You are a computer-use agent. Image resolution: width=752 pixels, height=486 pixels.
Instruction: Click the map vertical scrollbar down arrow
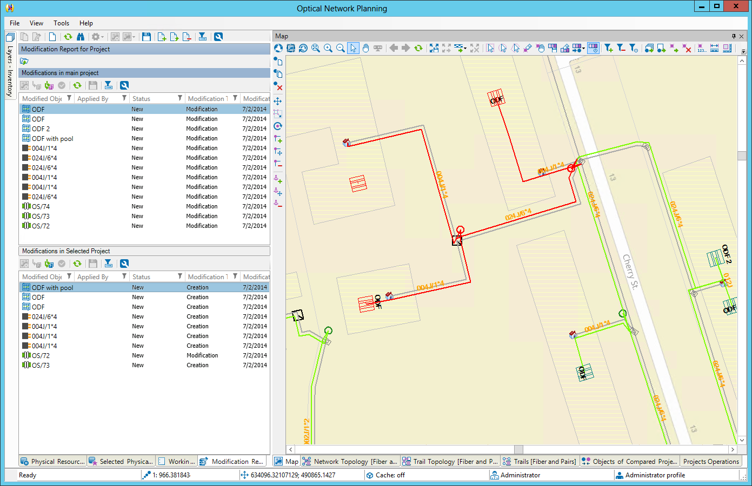tap(742, 440)
